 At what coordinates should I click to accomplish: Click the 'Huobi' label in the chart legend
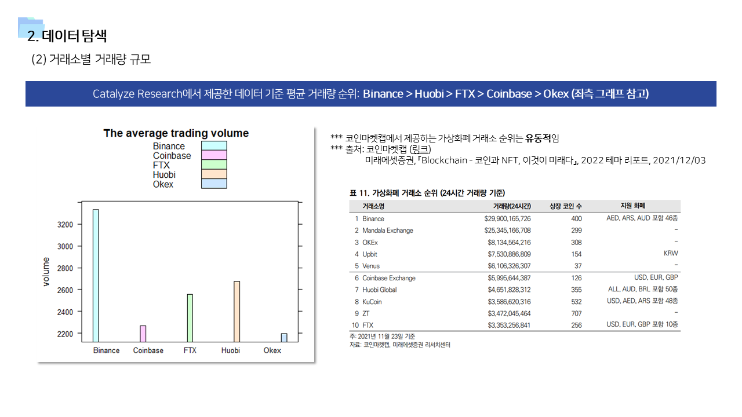164,175
